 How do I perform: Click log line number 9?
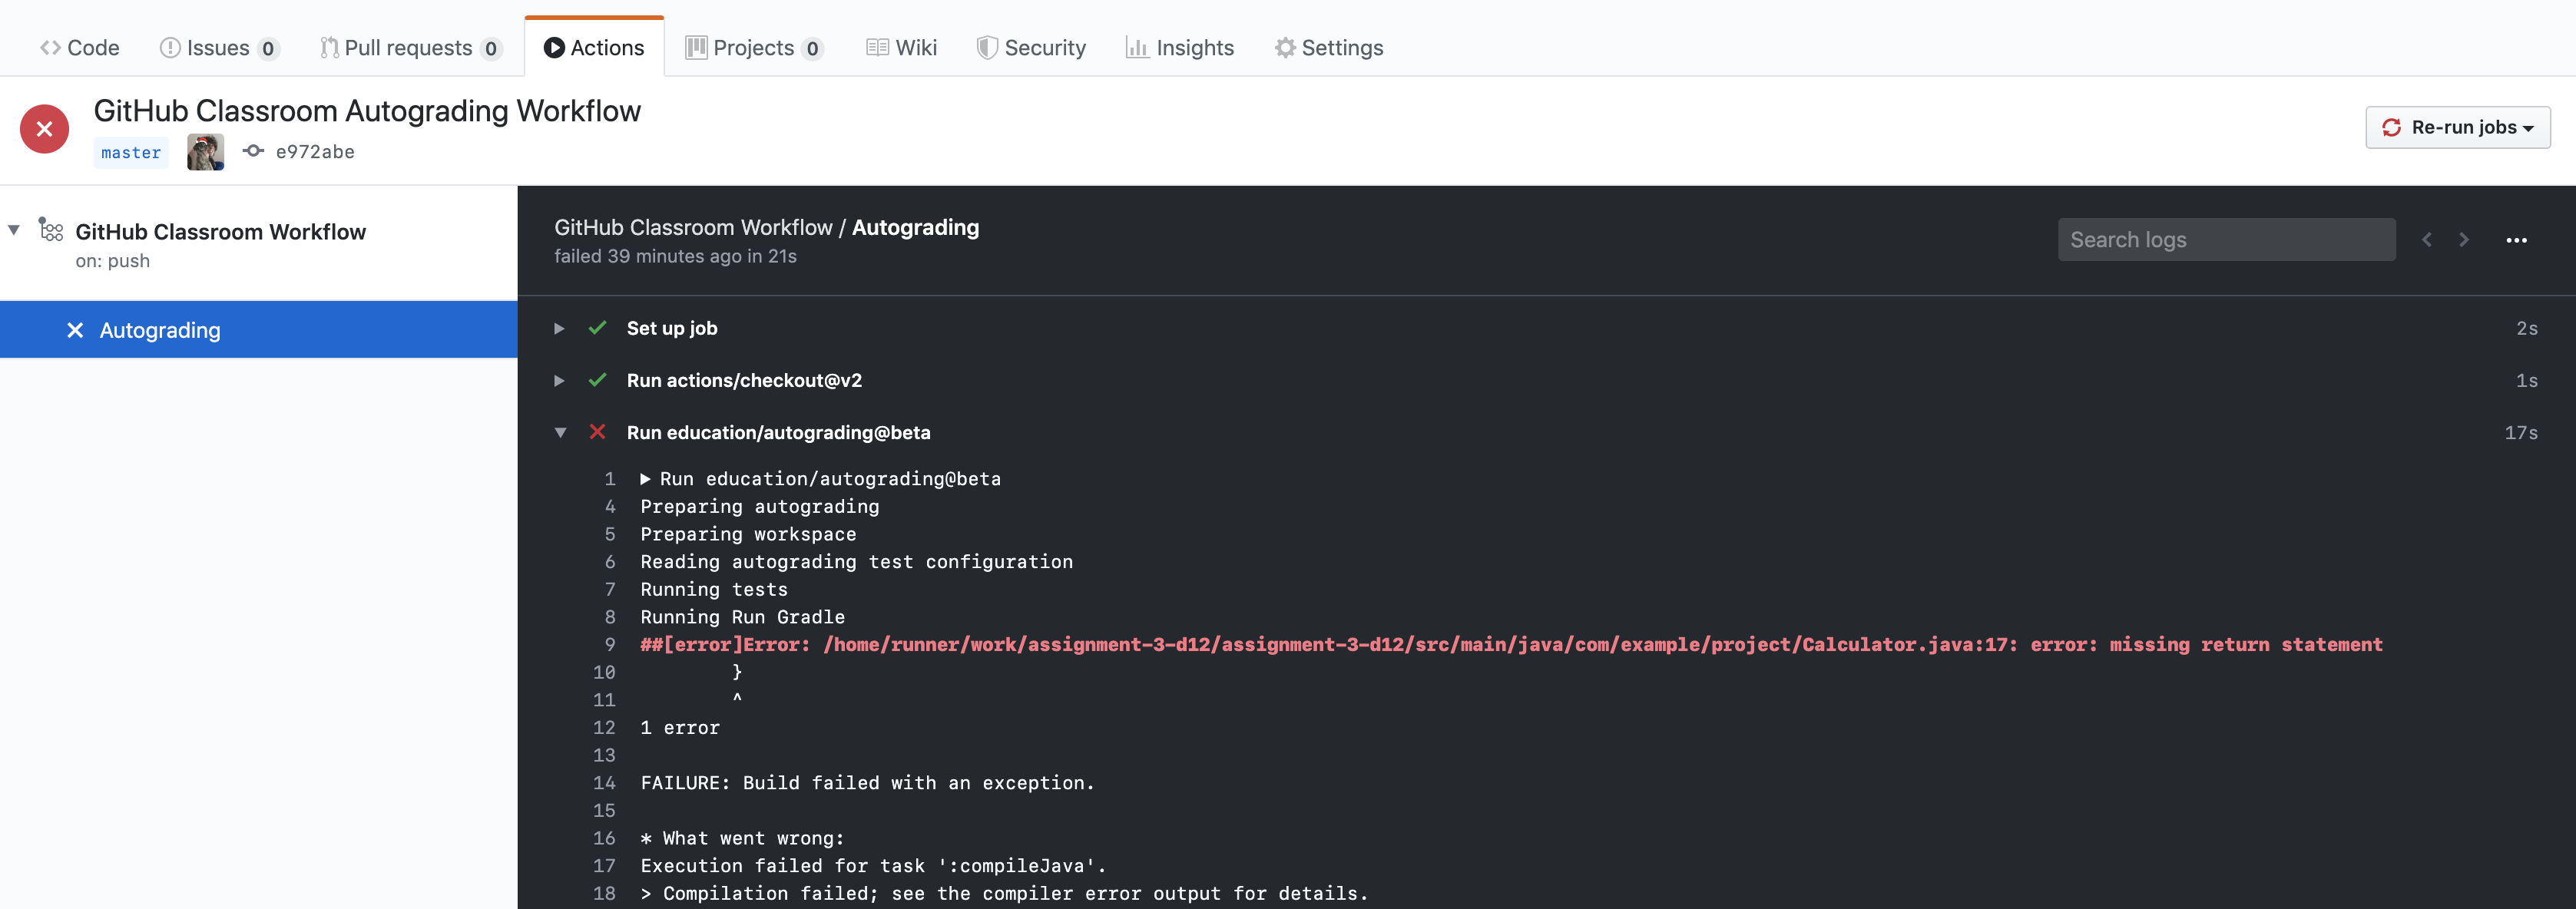(610, 645)
